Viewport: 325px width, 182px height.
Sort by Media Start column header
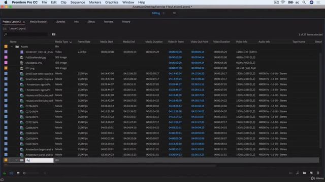107,41
